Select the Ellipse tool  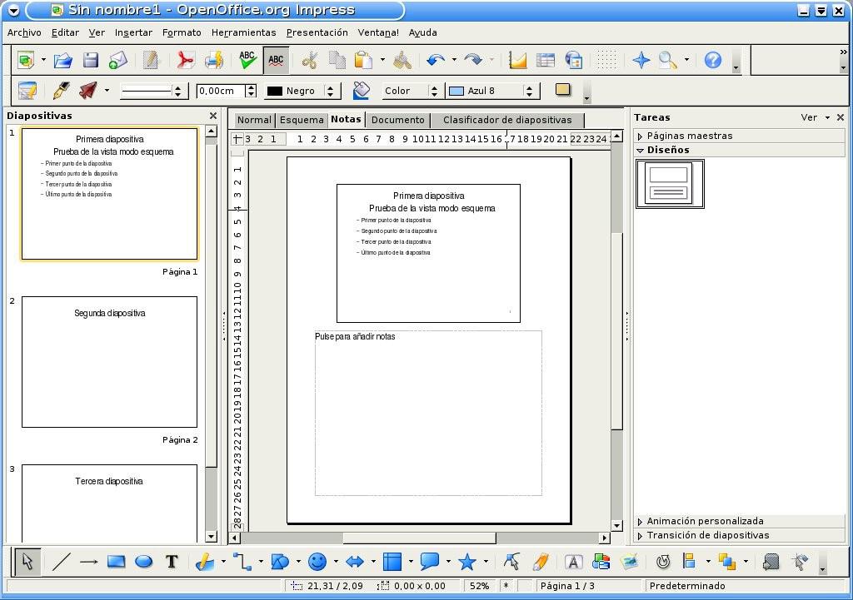[143, 562]
